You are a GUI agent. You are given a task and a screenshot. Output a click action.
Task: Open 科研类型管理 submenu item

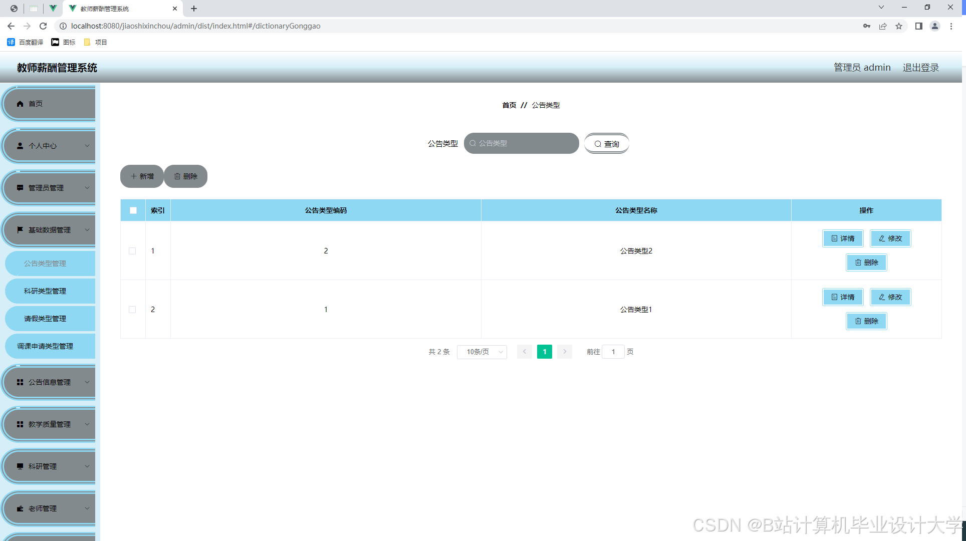(45, 291)
